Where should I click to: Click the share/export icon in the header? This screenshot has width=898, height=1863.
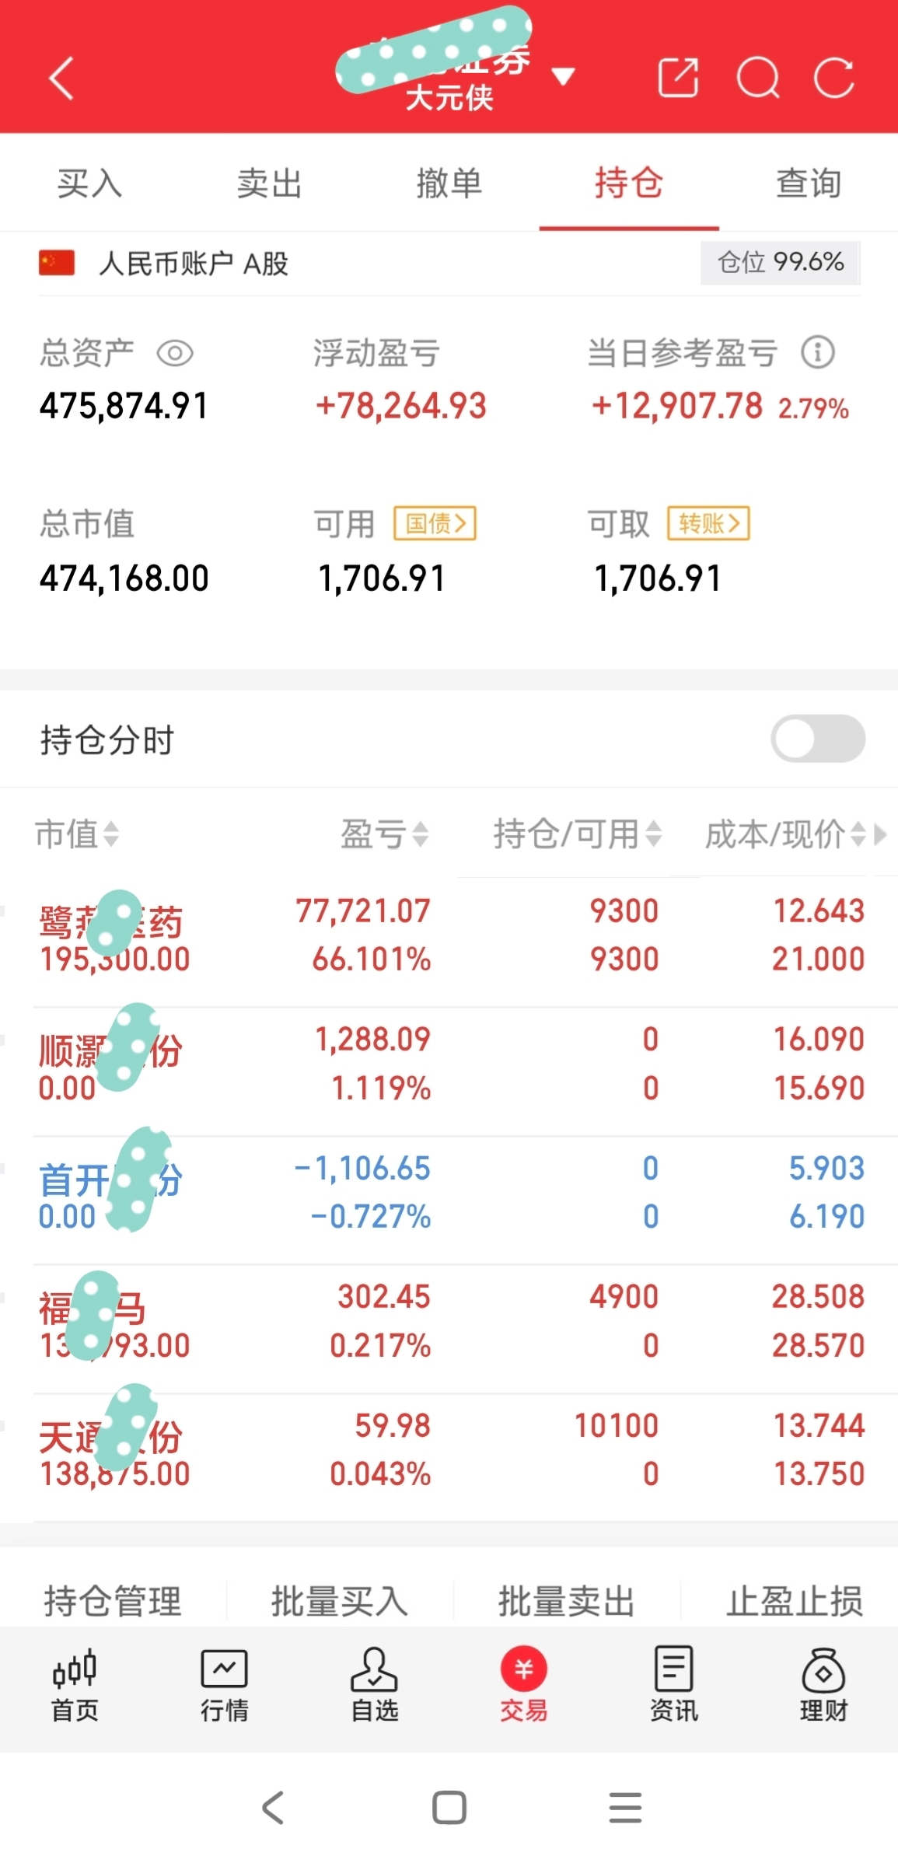tap(678, 78)
